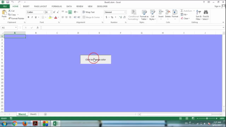The width and height of the screenshot is (226, 127).
Task: Click the Insert Function fx icon
Action: 37,28
